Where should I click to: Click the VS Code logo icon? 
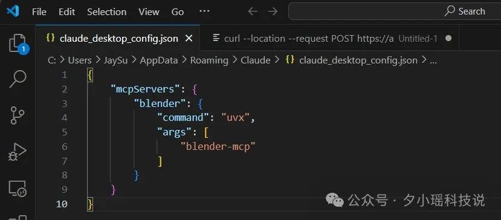pyautogui.click(x=13, y=11)
